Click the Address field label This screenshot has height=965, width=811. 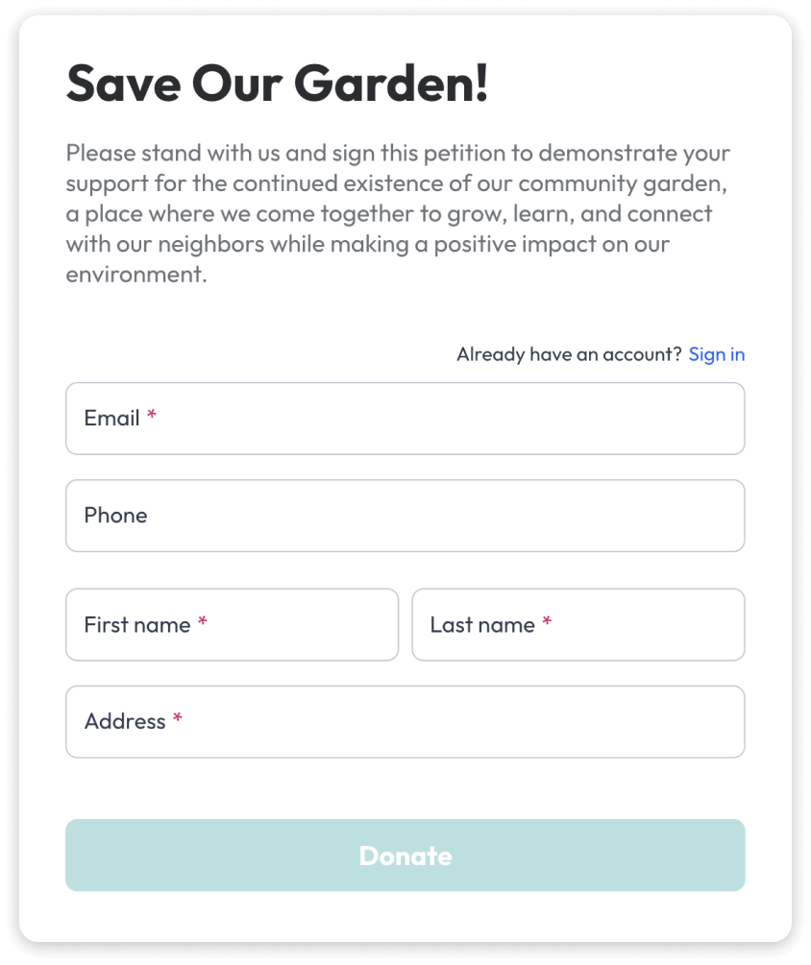pyautogui.click(x=123, y=721)
